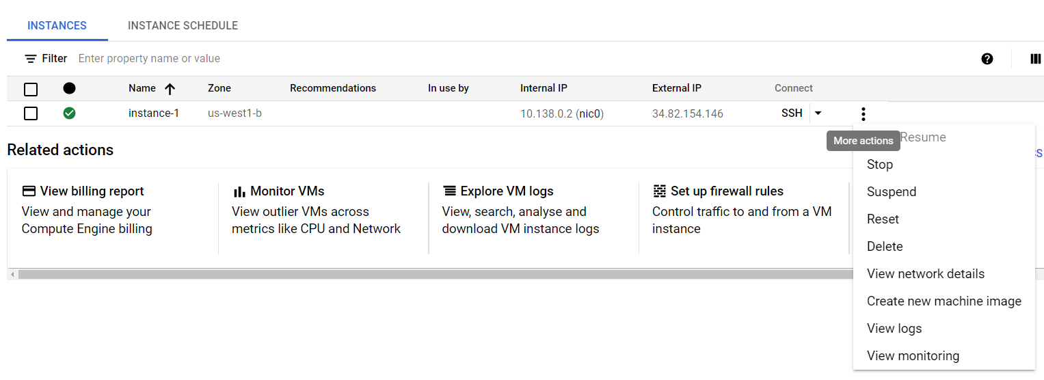The height and width of the screenshot is (380, 1044).
Task: Click the green running status icon for instance-1
Action: (x=69, y=113)
